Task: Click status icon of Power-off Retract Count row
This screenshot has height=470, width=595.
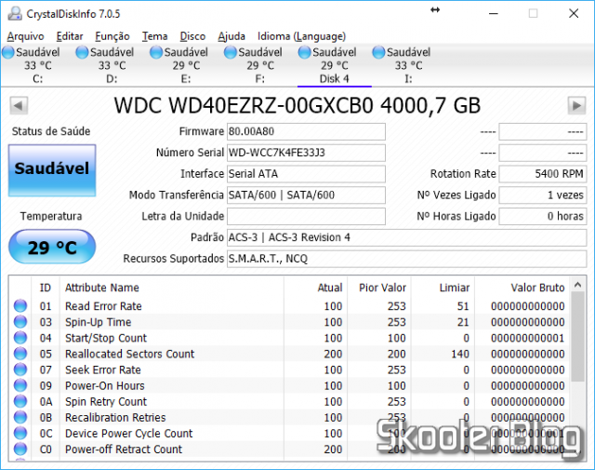Action: point(20,450)
